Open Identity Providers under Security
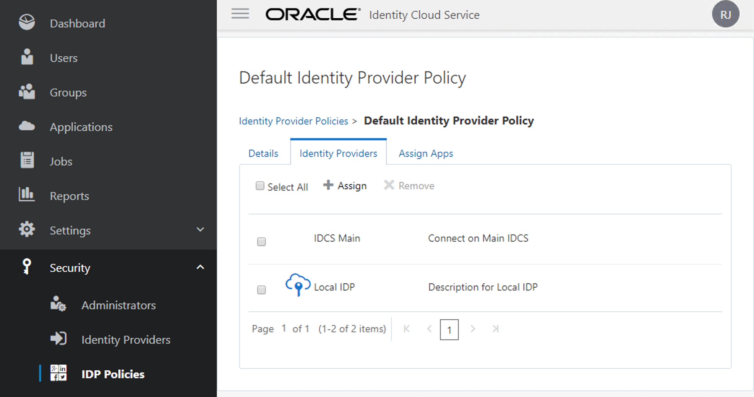Viewport: 754px width, 397px height. click(x=126, y=340)
